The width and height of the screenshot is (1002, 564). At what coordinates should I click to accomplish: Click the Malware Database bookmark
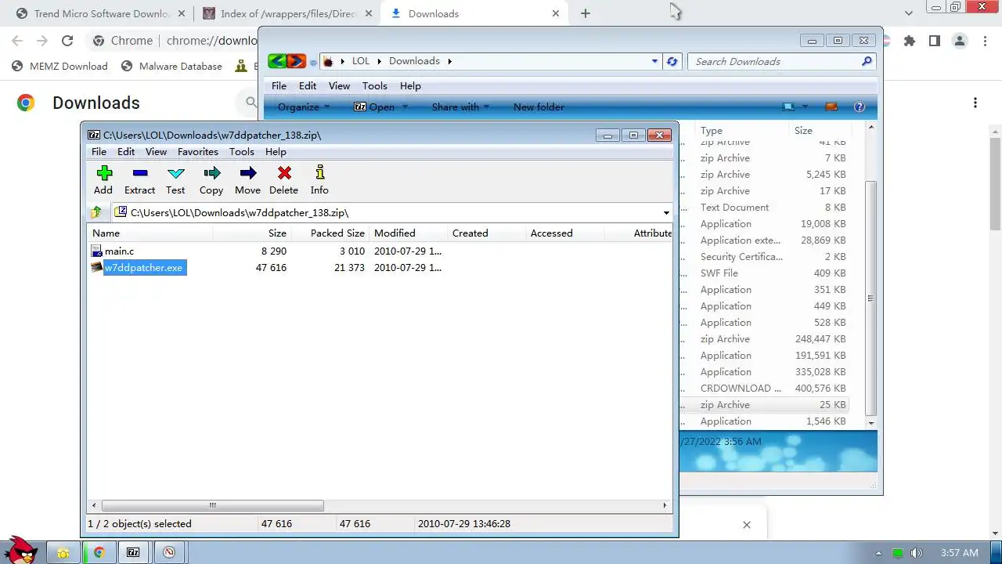[171, 66]
